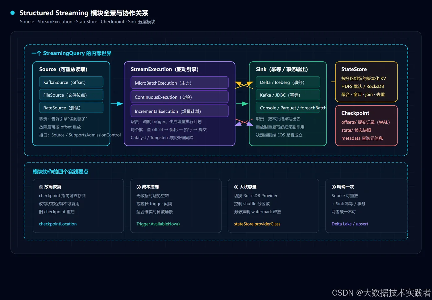
Task: Click the text offsets/ 提交记录 (WAL)
Action: pos(366,122)
